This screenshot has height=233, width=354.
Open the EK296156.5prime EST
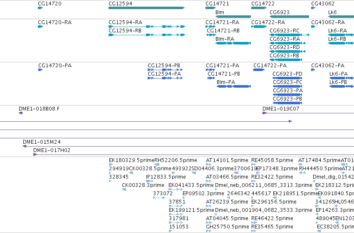point(253,206)
